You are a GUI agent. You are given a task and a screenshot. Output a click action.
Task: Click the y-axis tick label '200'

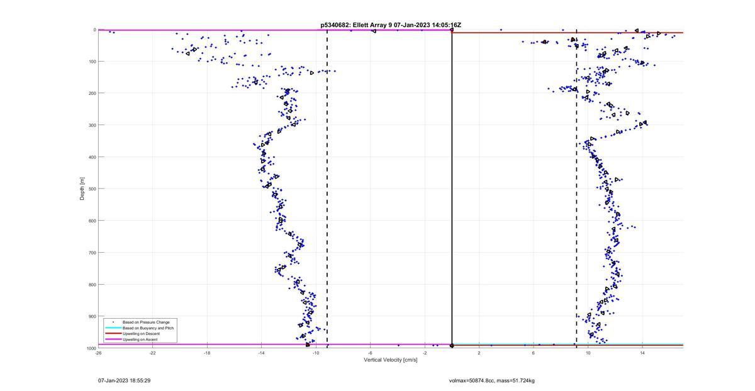pyautogui.click(x=91, y=93)
